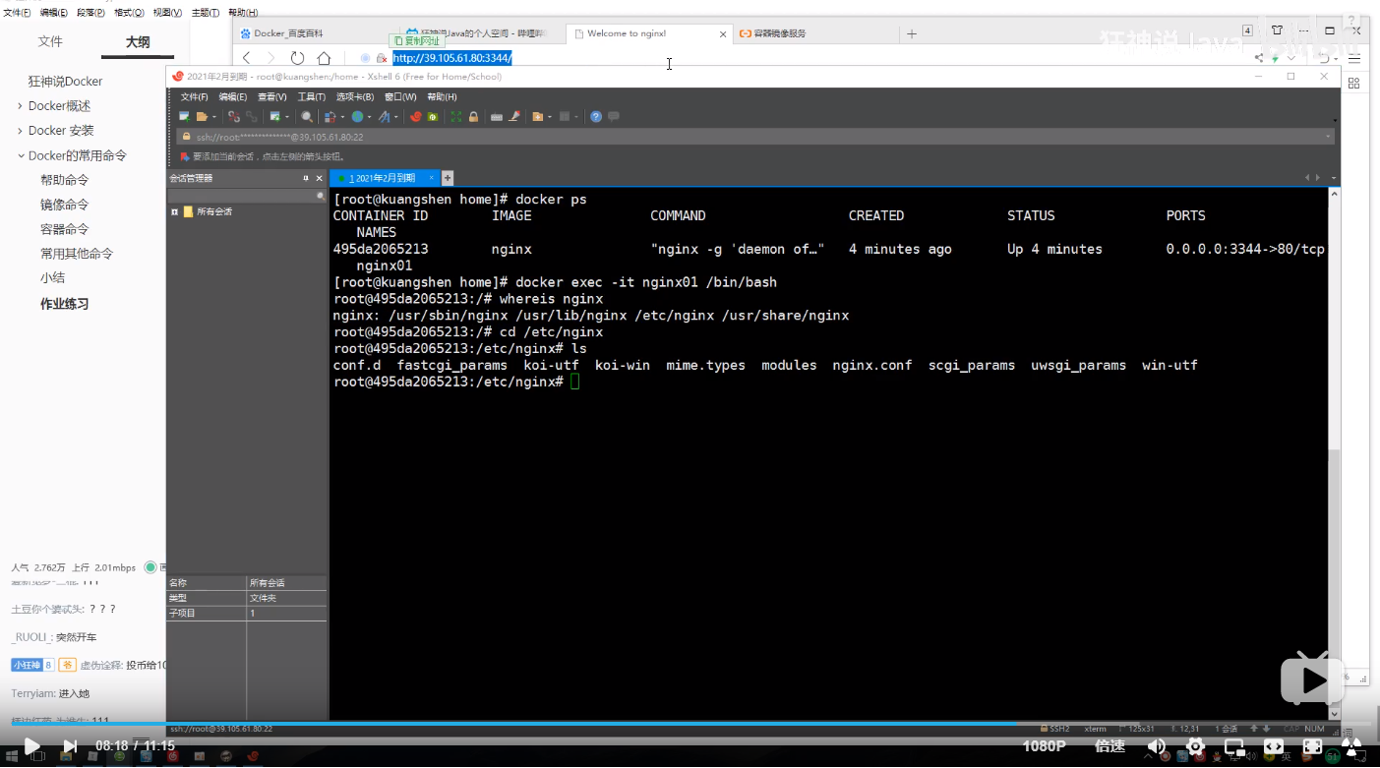Click the video volume speaker icon
Image resolution: width=1380 pixels, height=768 pixels.
(x=1157, y=746)
